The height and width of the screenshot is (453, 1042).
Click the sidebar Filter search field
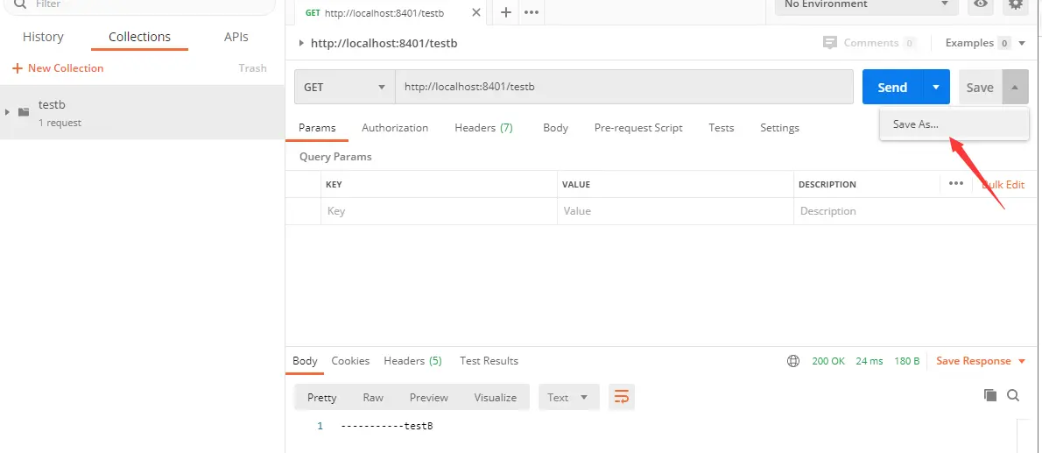click(x=137, y=6)
